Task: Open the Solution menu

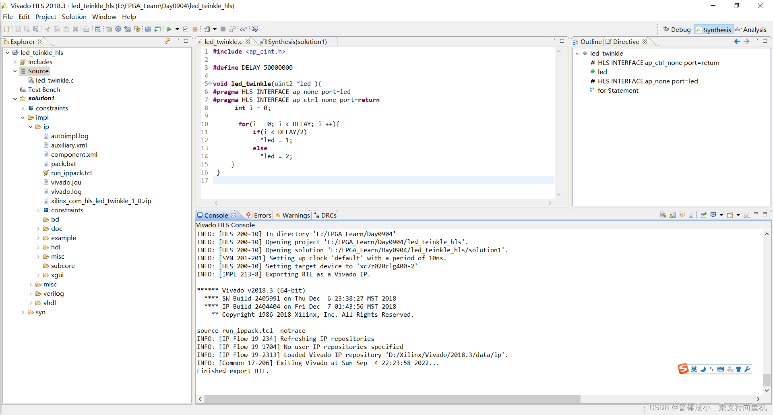Action: pos(74,17)
